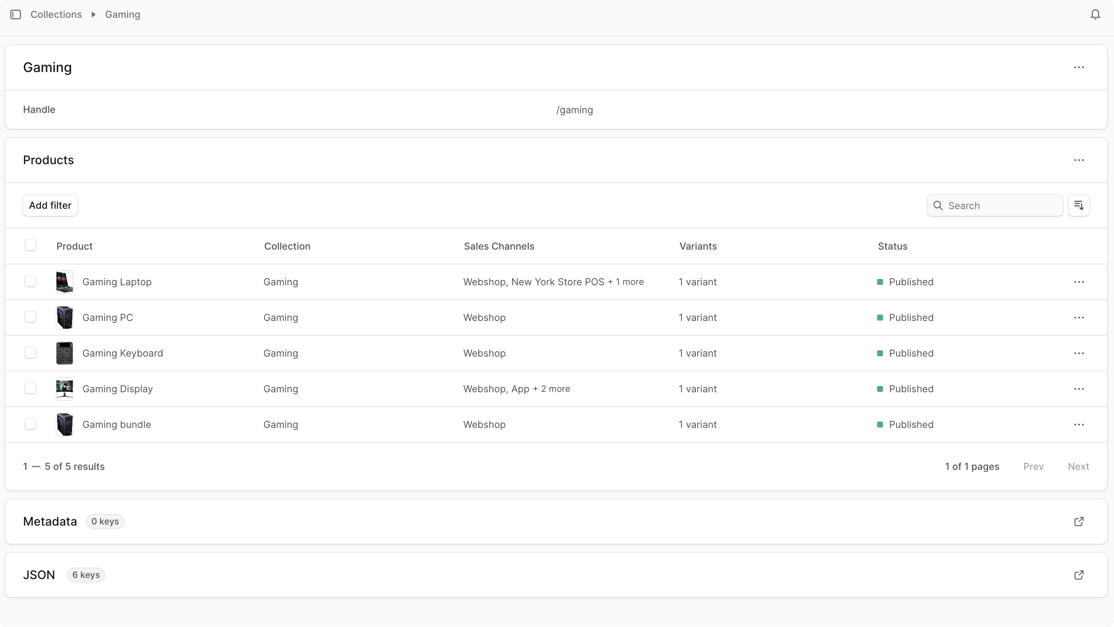
Task: Collapse the left sidebar panel
Action: (x=16, y=14)
